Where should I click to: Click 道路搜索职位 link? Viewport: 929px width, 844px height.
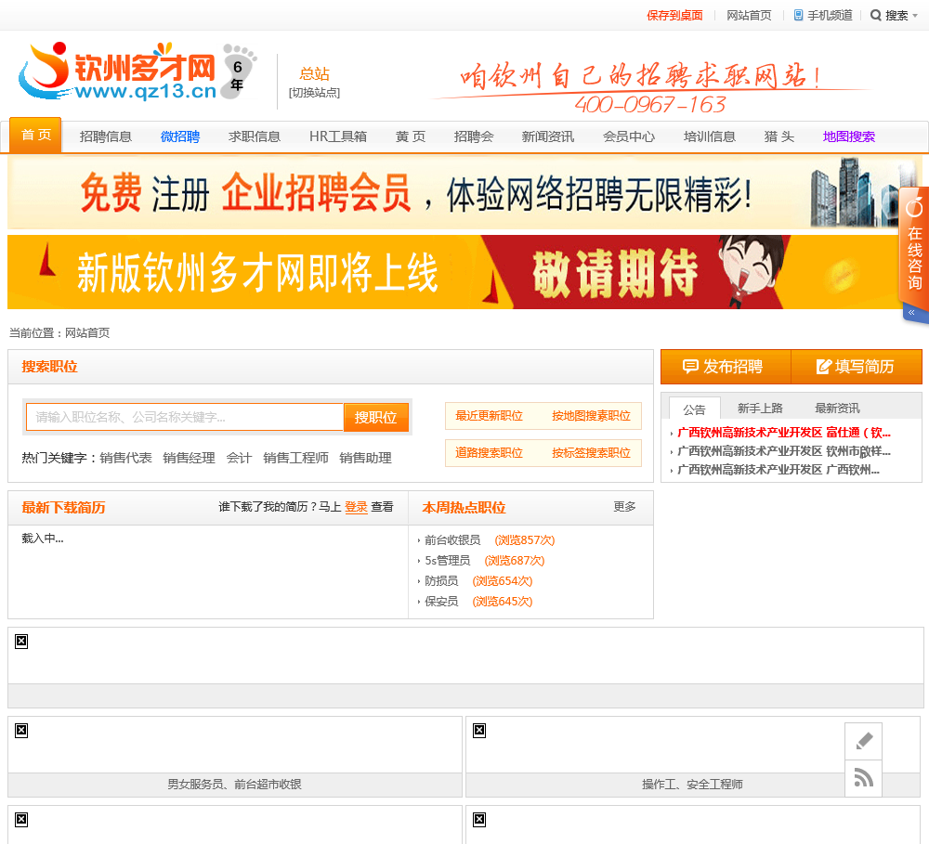489,453
